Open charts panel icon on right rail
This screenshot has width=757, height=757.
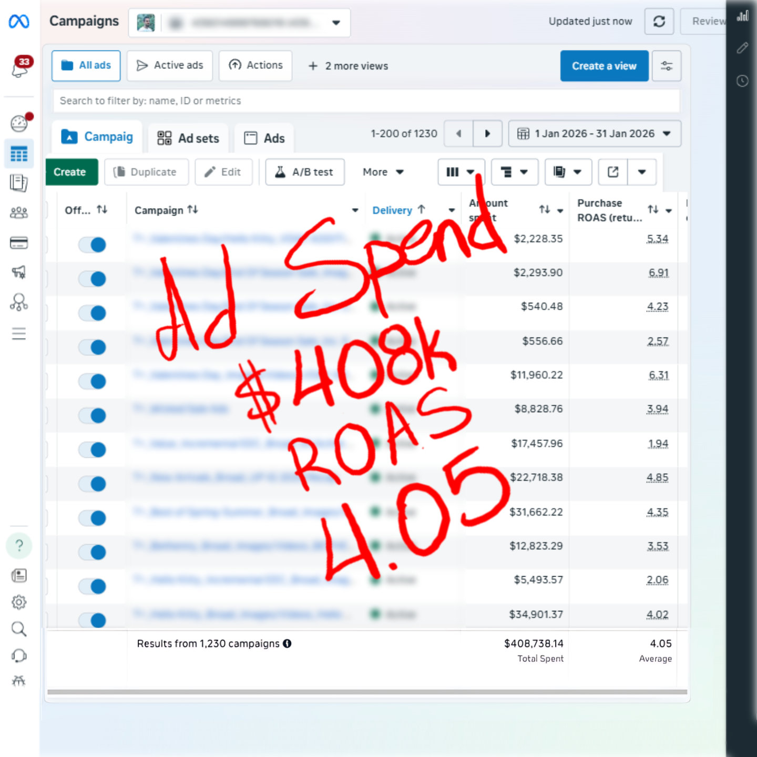click(742, 16)
